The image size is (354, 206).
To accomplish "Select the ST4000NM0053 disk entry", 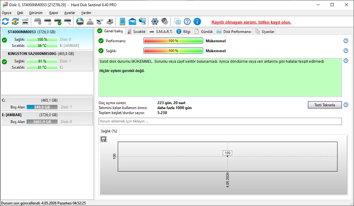I will (x=47, y=39).
